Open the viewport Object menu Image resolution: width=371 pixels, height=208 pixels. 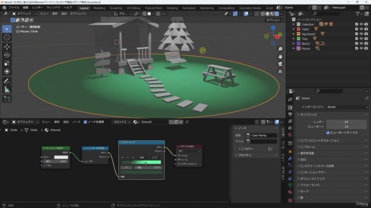(78, 14)
